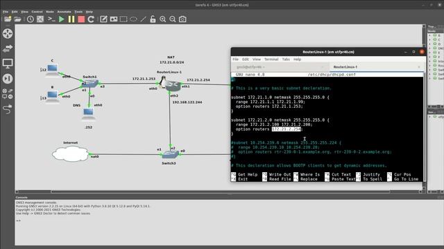The height and width of the screenshot is (249, 444).
Task: Open the terminal window Tabs menu
Action: click(x=286, y=59)
